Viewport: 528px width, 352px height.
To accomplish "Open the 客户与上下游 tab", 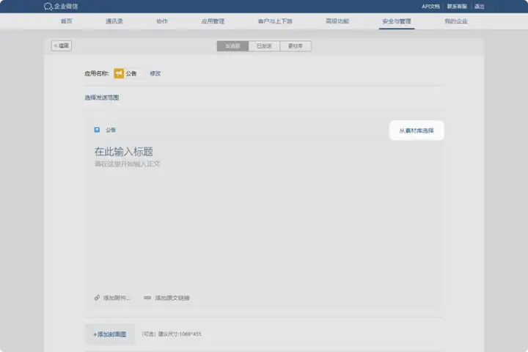I will [x=272, y=21].
